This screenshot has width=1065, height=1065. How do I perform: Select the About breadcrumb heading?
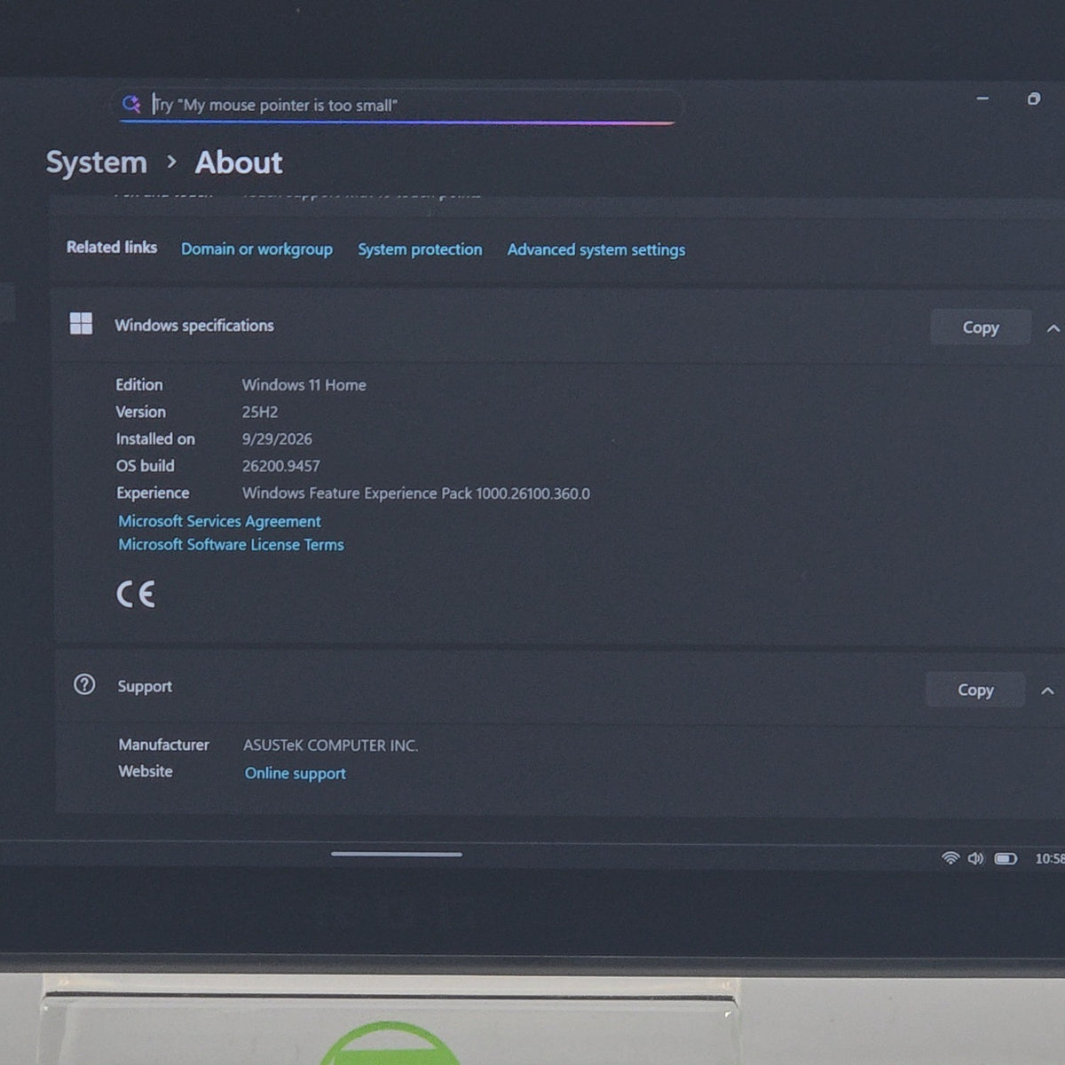coord(239,162)
